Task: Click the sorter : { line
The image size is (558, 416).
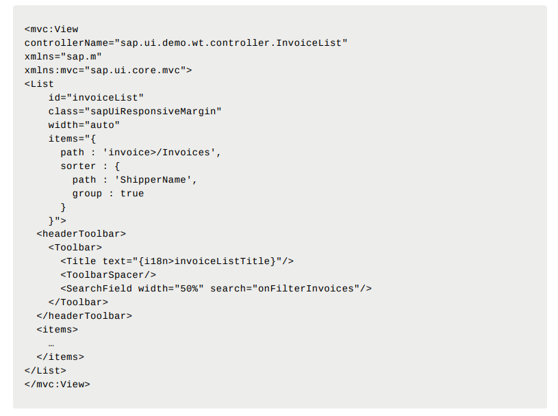Action: 90,166
